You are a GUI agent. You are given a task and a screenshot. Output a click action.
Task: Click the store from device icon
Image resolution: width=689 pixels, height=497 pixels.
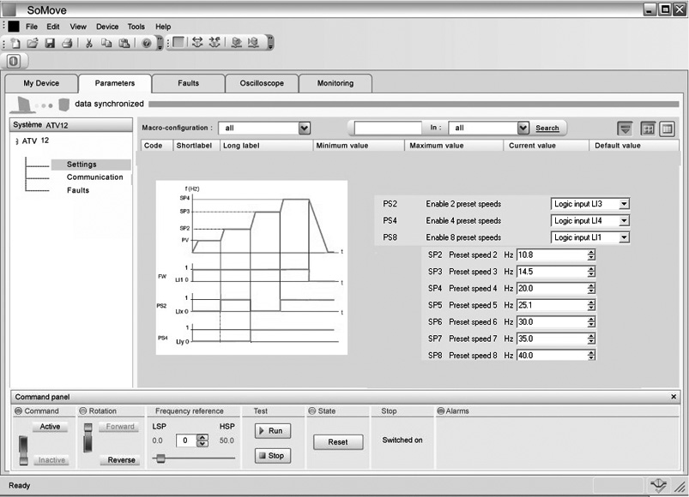click(253, 42)
